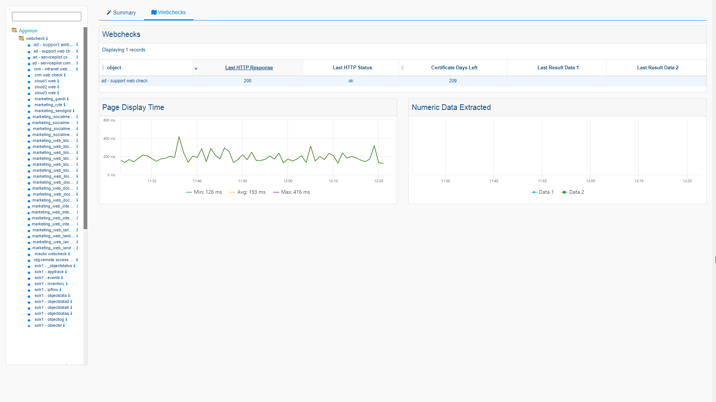Open info icon for solr1 - events

(62, 278)
